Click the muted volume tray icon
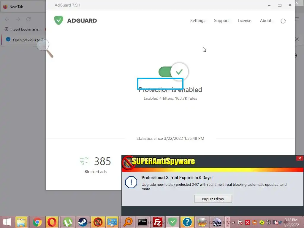304x228 pixels. click(275, 222)
